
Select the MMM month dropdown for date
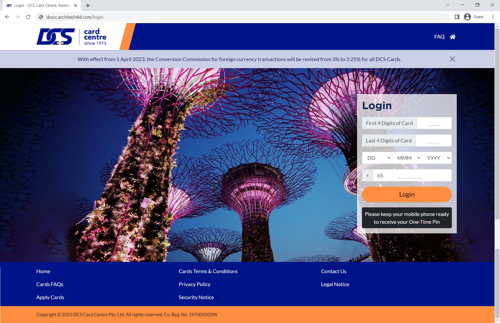pyautogui.click(x=407, y=157)
